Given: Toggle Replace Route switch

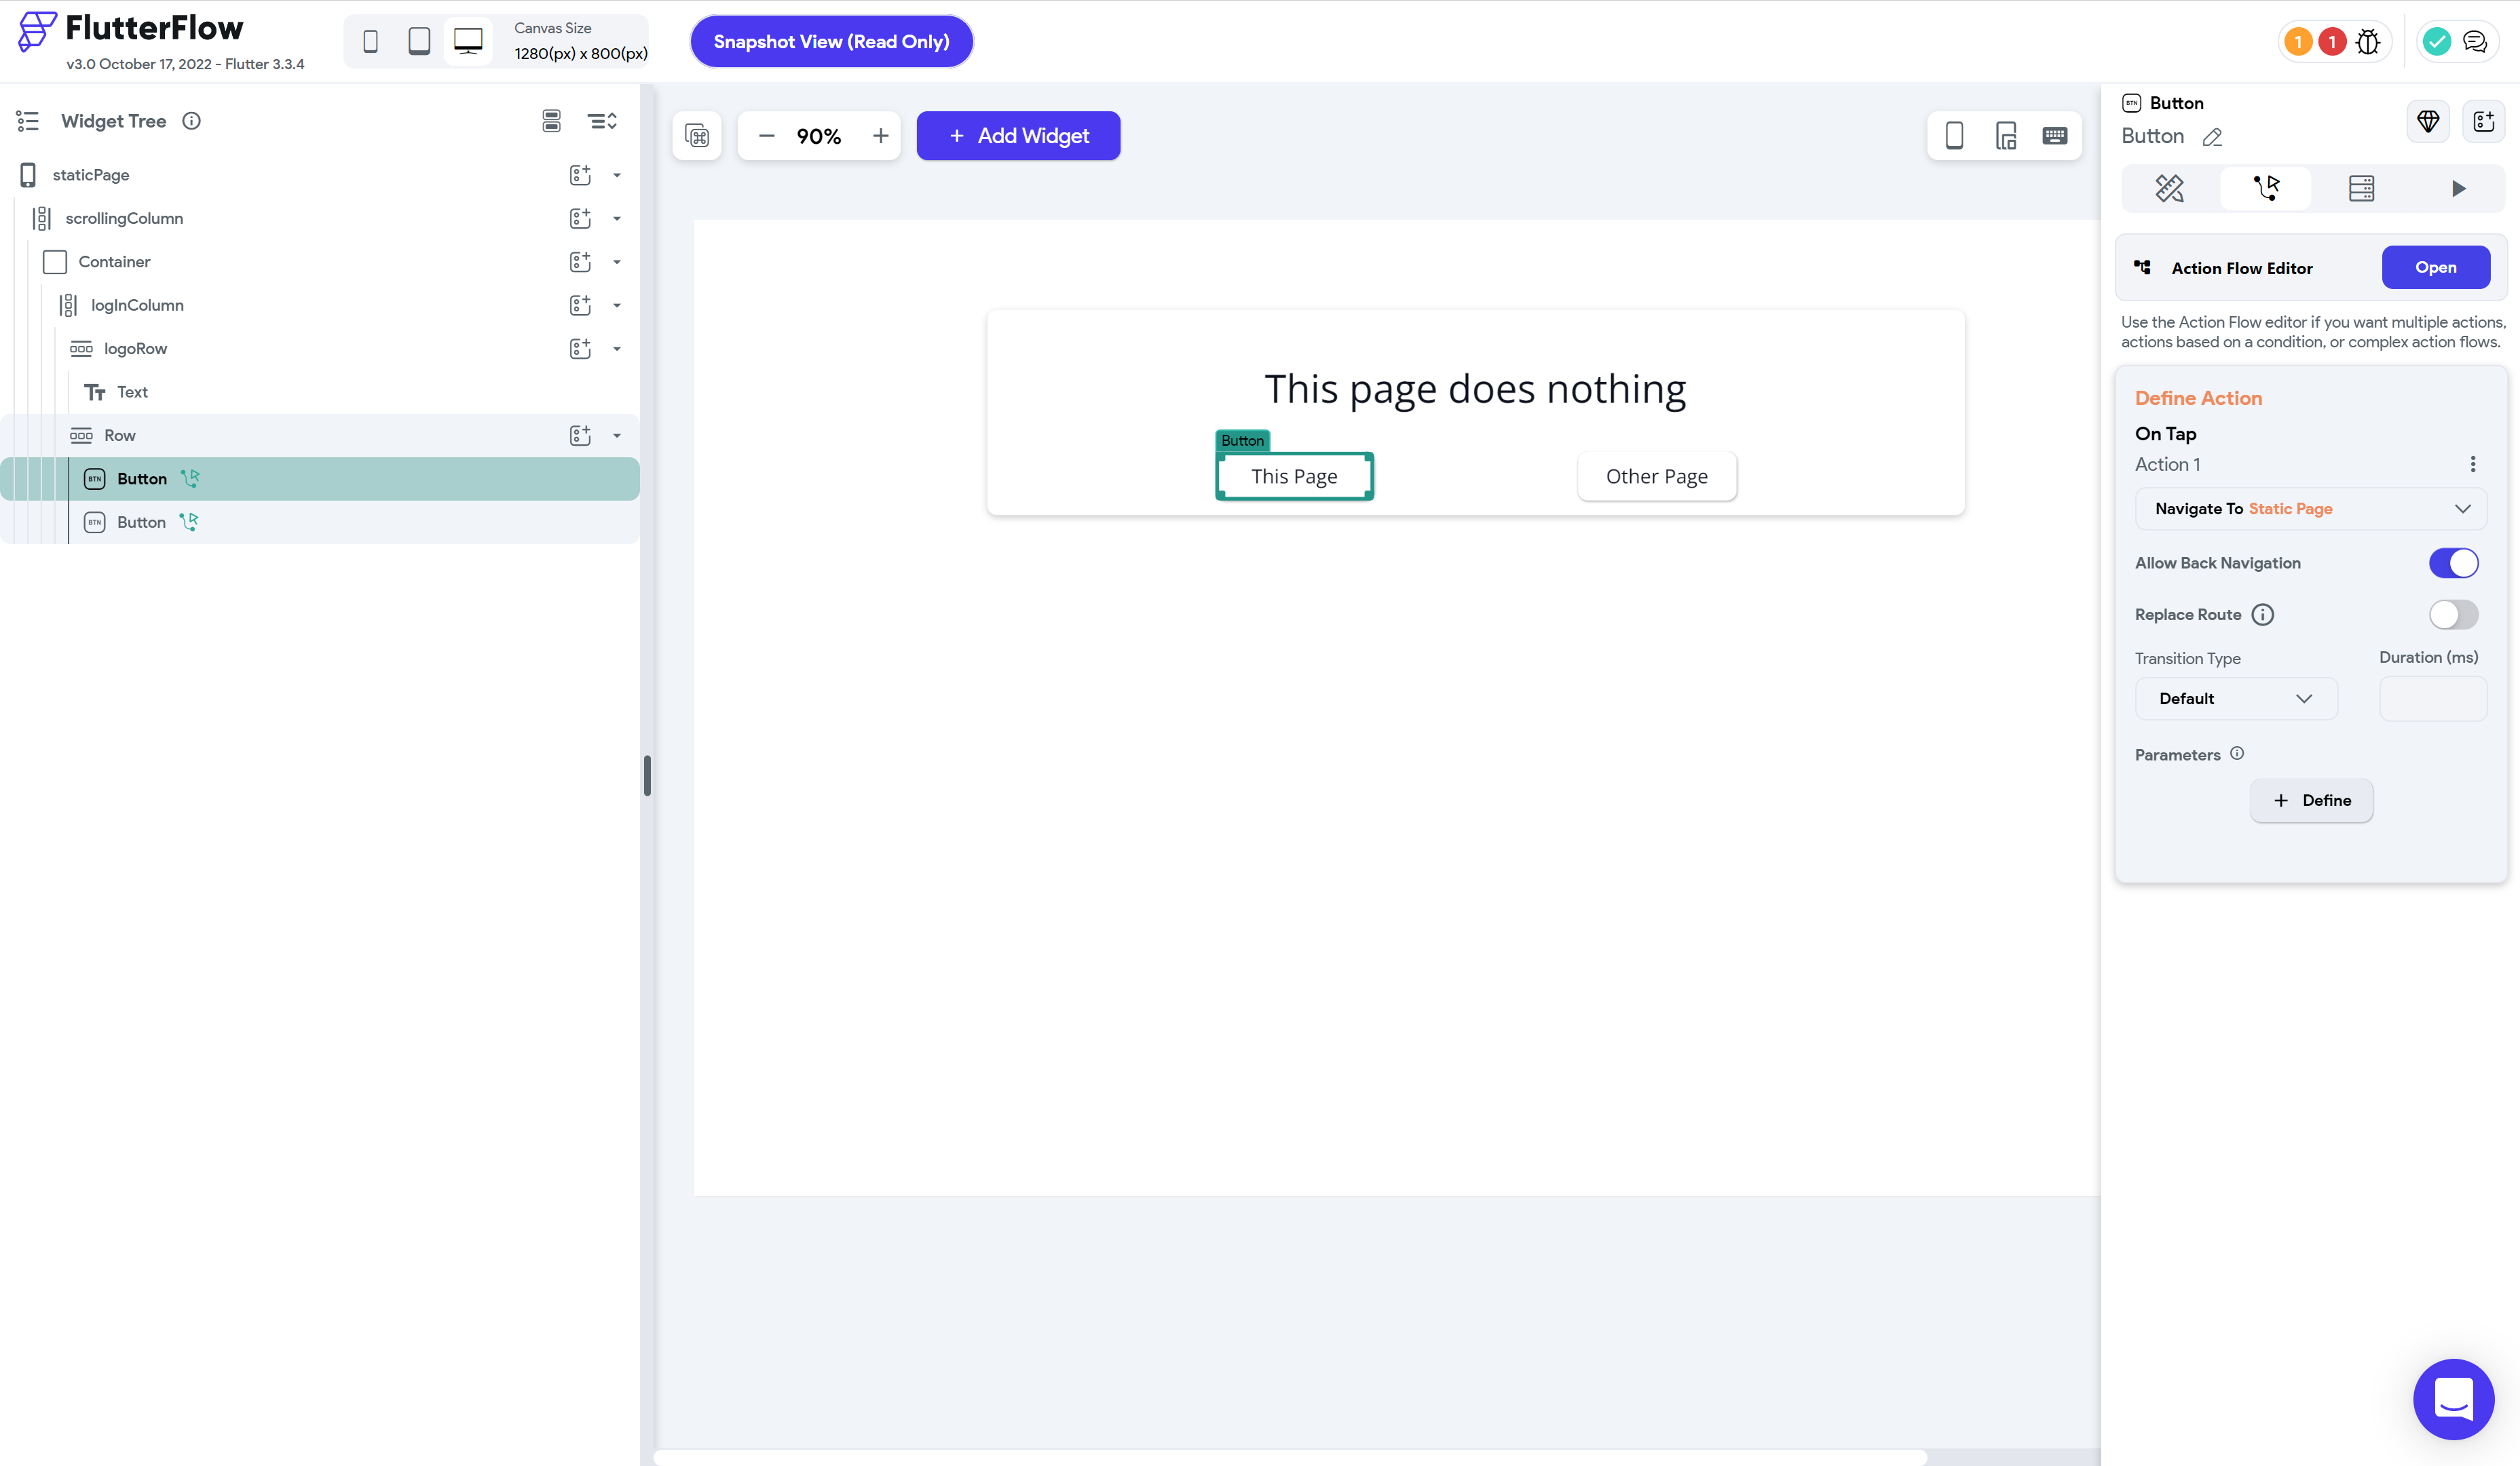Looking at the screenshot, I should click(x=2454, y=615).
